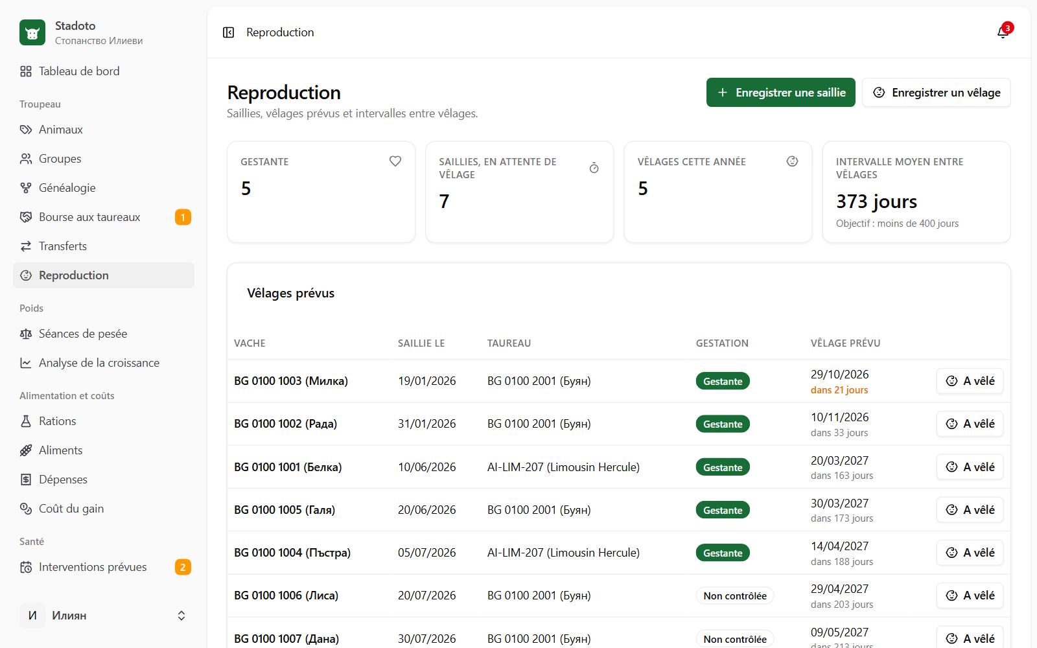
Task: Click the orange badge on Bourse aux taureaux
Action: point(183,217)
